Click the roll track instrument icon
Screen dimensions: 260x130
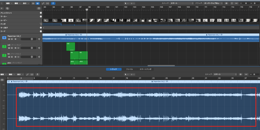pos(4,47)
